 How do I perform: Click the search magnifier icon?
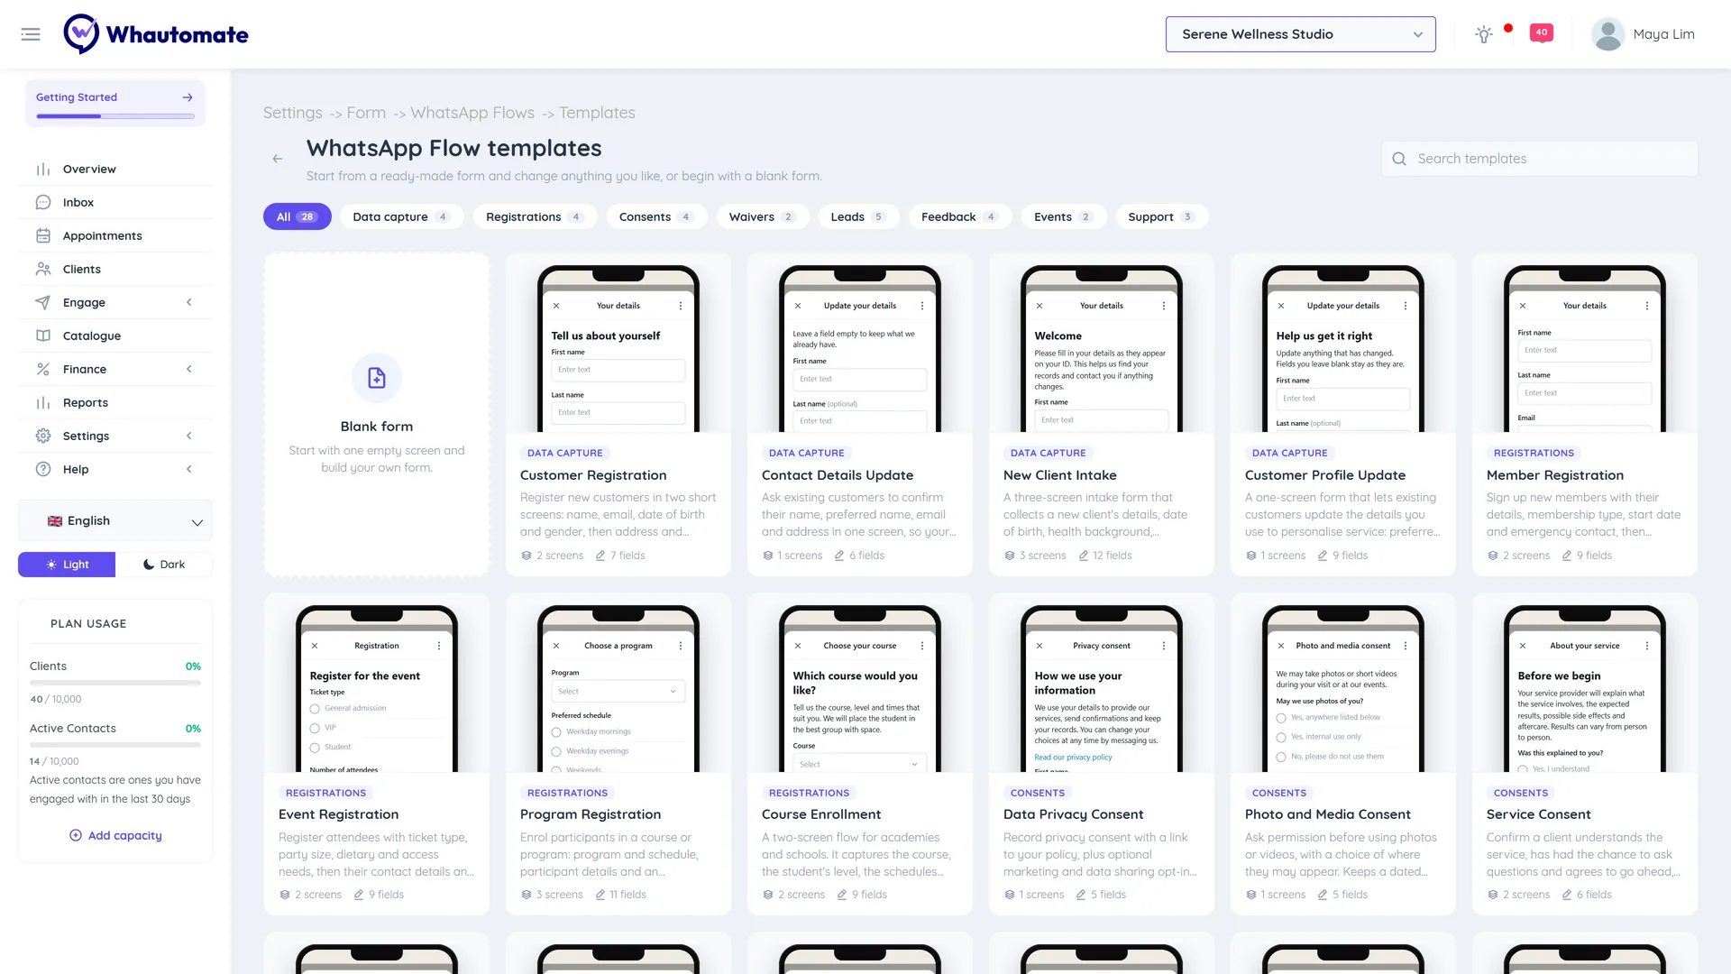[x=1399, y=159]
